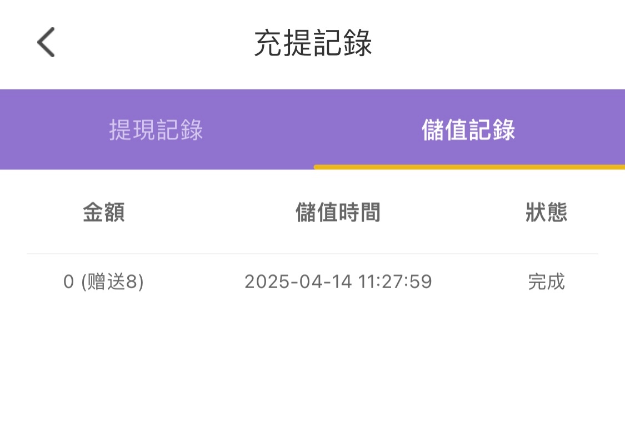Click the empty white area right of the title
The height and width of the screenshot is (442, 625).
500,43
